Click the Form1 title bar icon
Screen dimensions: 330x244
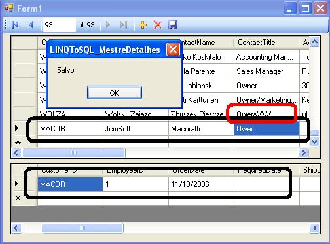pos(9,8)
